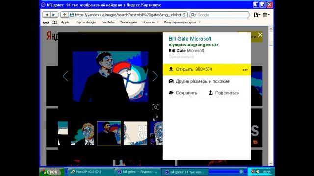Visit olympicclubgrangeois.fr source link

point(193,45)
